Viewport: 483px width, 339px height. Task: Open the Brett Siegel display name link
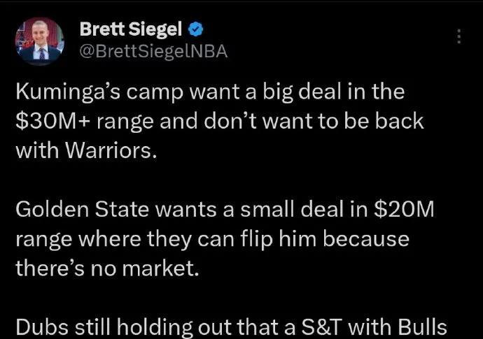click(131, 29)
